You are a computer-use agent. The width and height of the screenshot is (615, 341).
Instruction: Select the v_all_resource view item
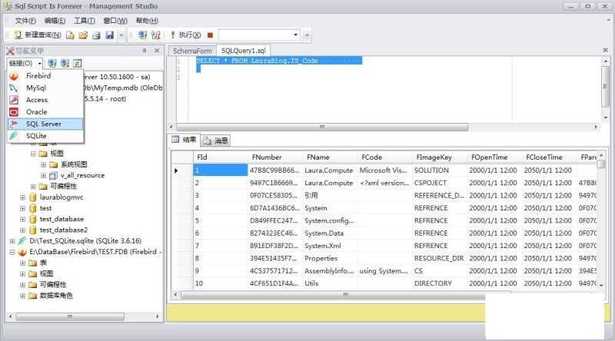(81, 175)
